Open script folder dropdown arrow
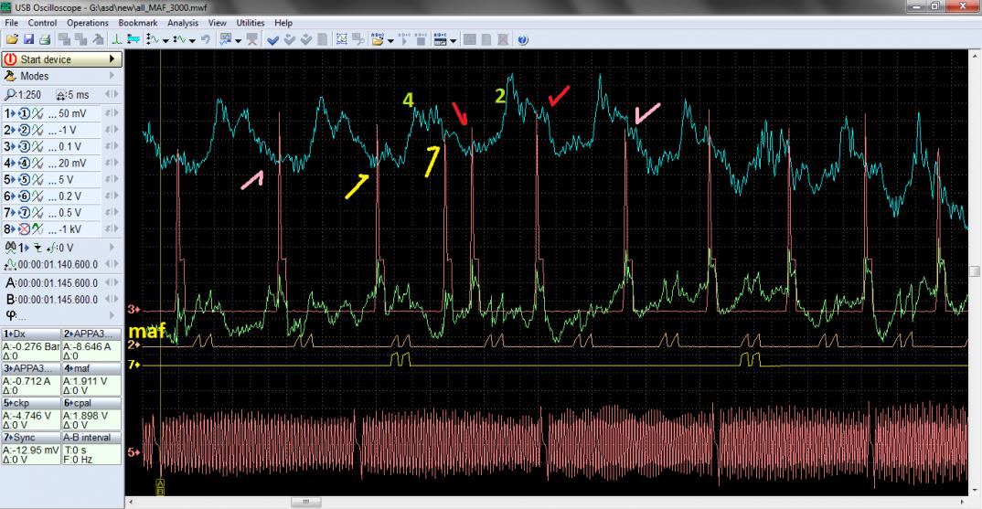The image size is (982, 509). [390, 41]
